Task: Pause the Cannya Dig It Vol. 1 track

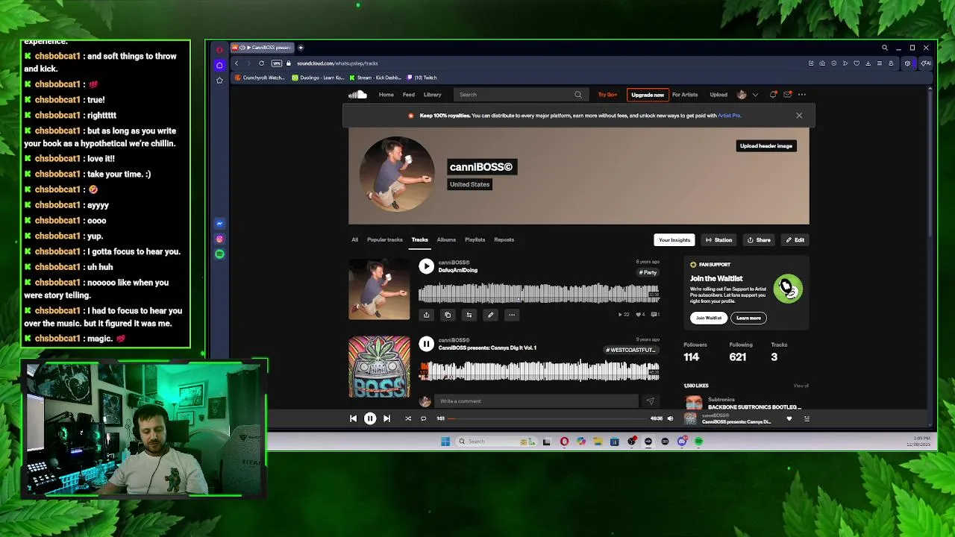Action: 426,344
